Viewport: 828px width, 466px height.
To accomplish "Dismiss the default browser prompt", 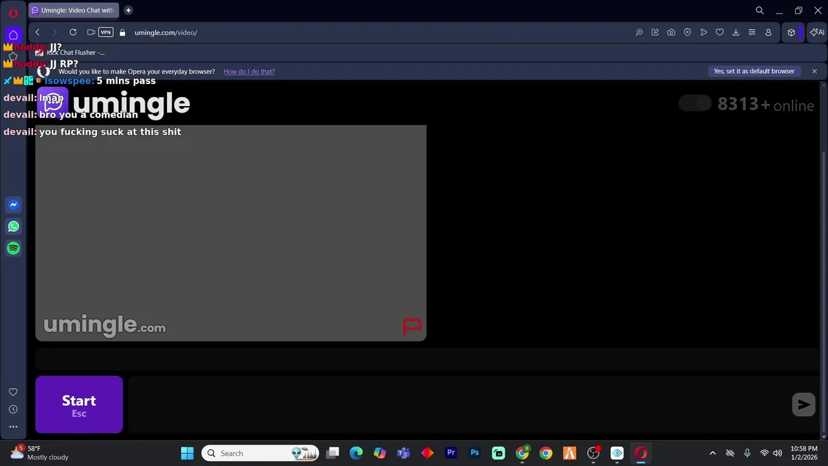I will [814, 71].
